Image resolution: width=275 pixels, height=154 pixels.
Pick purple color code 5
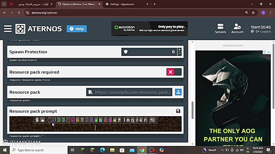[x=73, y=120]
